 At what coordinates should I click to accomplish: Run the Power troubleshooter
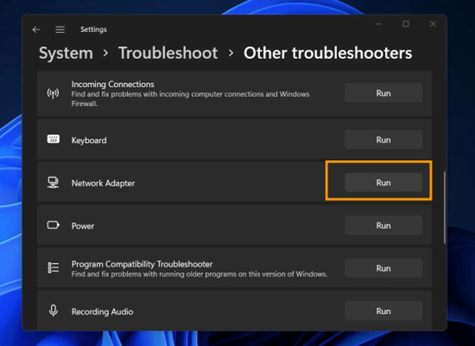point(383,226)
